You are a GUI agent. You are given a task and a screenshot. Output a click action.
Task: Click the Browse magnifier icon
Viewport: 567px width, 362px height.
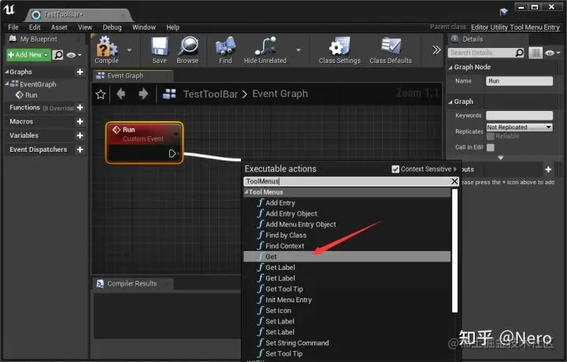pyautogui.click(x=187, y=50)
